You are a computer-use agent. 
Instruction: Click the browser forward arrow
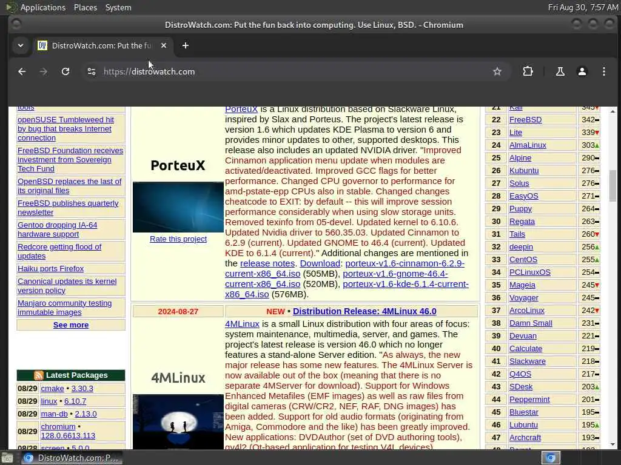point(44,71)
